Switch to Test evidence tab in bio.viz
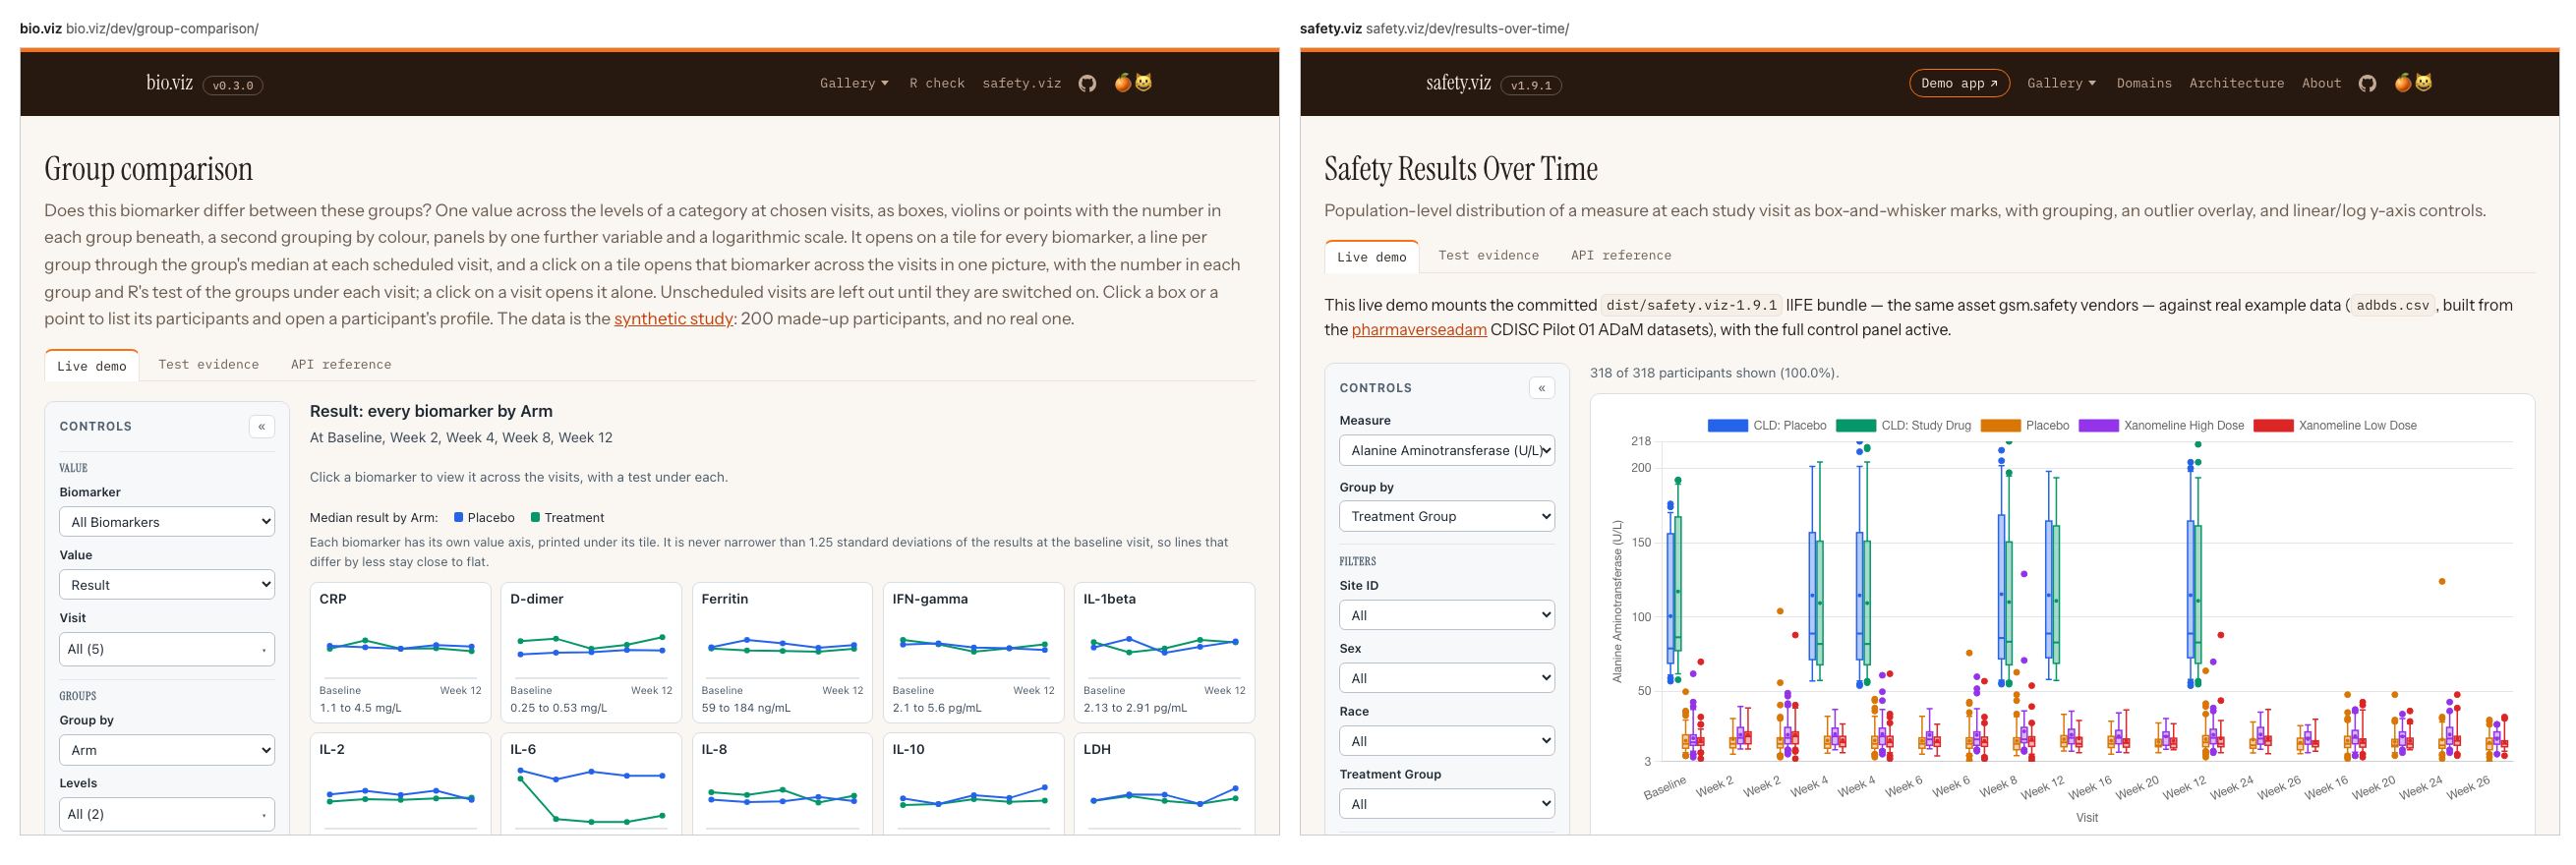Image resolution: width=2576 pixels, height=865 pixels. point(208,365)
